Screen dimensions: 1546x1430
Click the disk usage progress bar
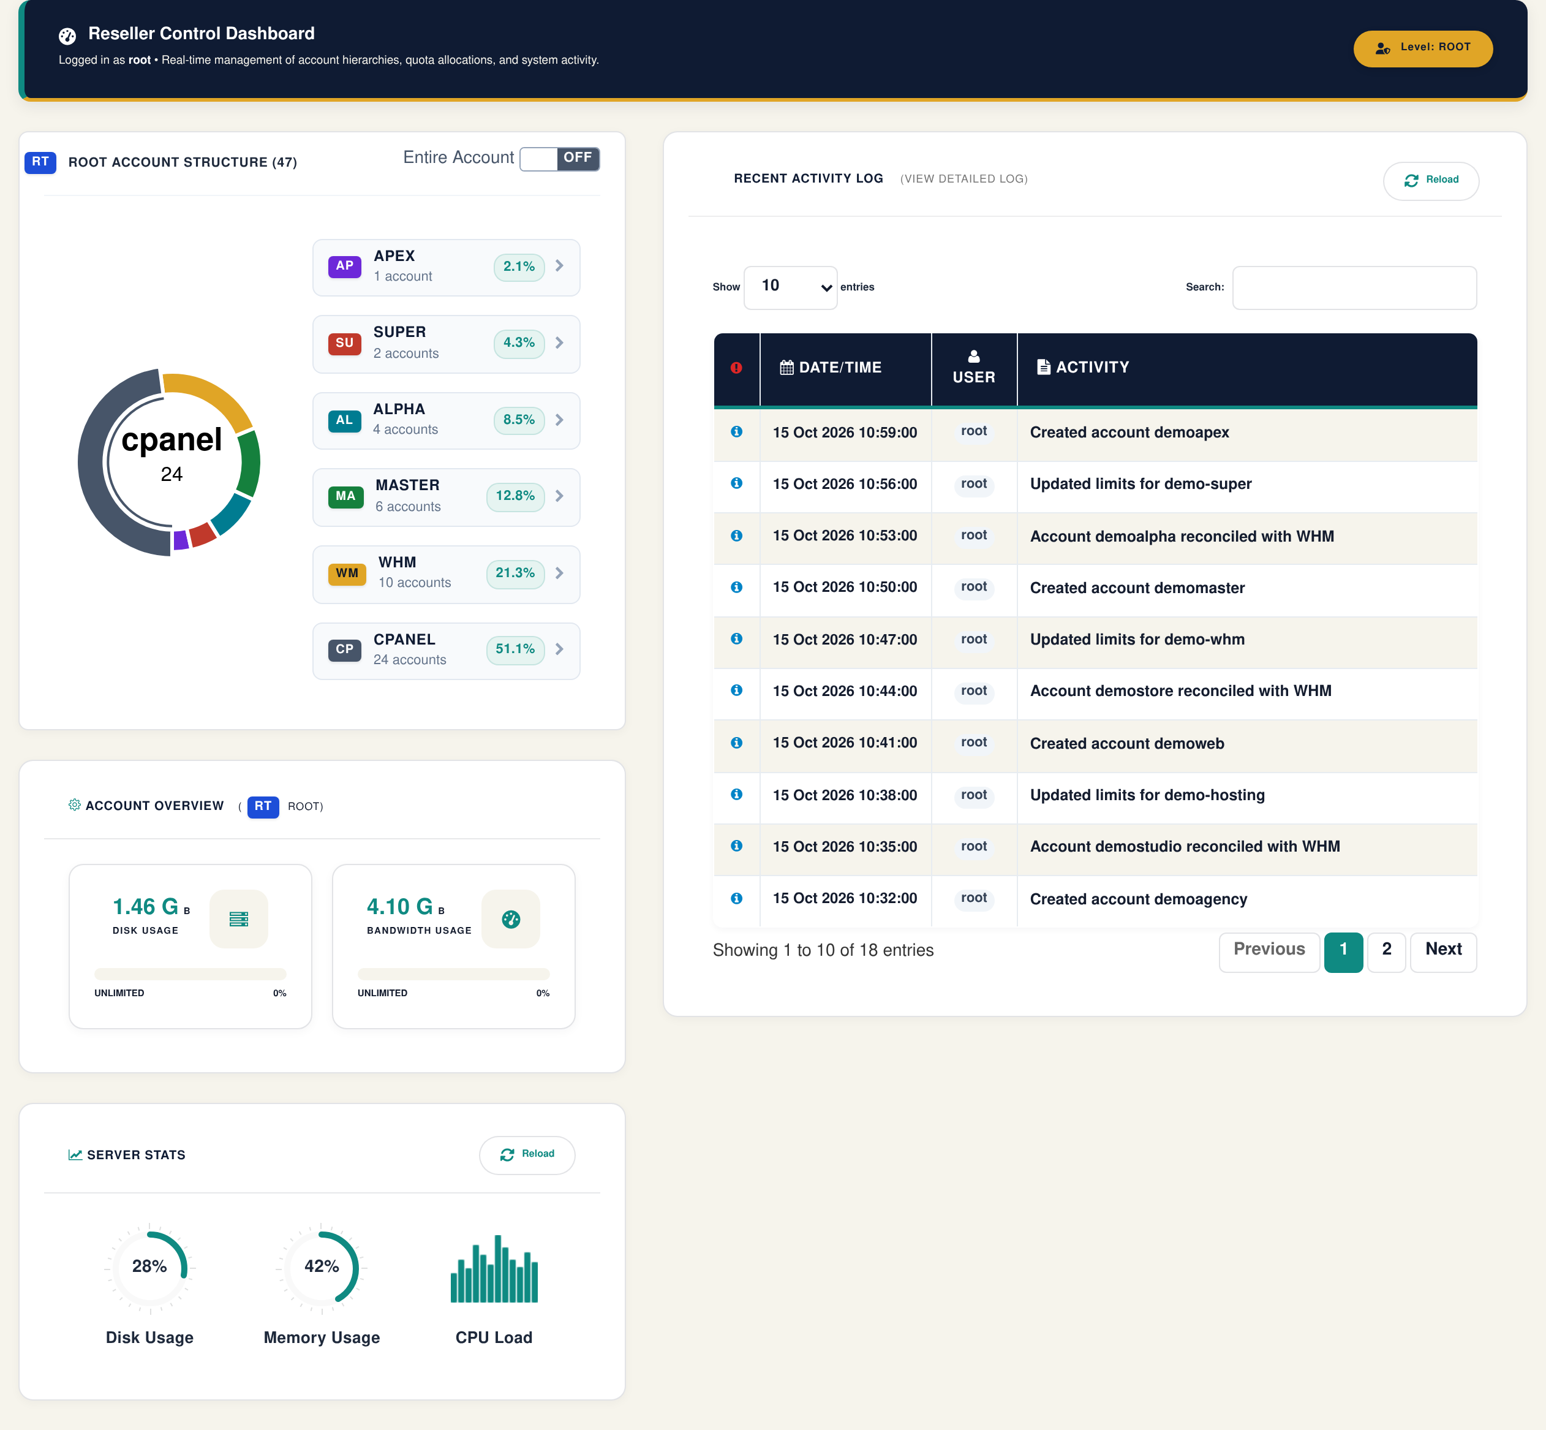click(x=190, y=974)
